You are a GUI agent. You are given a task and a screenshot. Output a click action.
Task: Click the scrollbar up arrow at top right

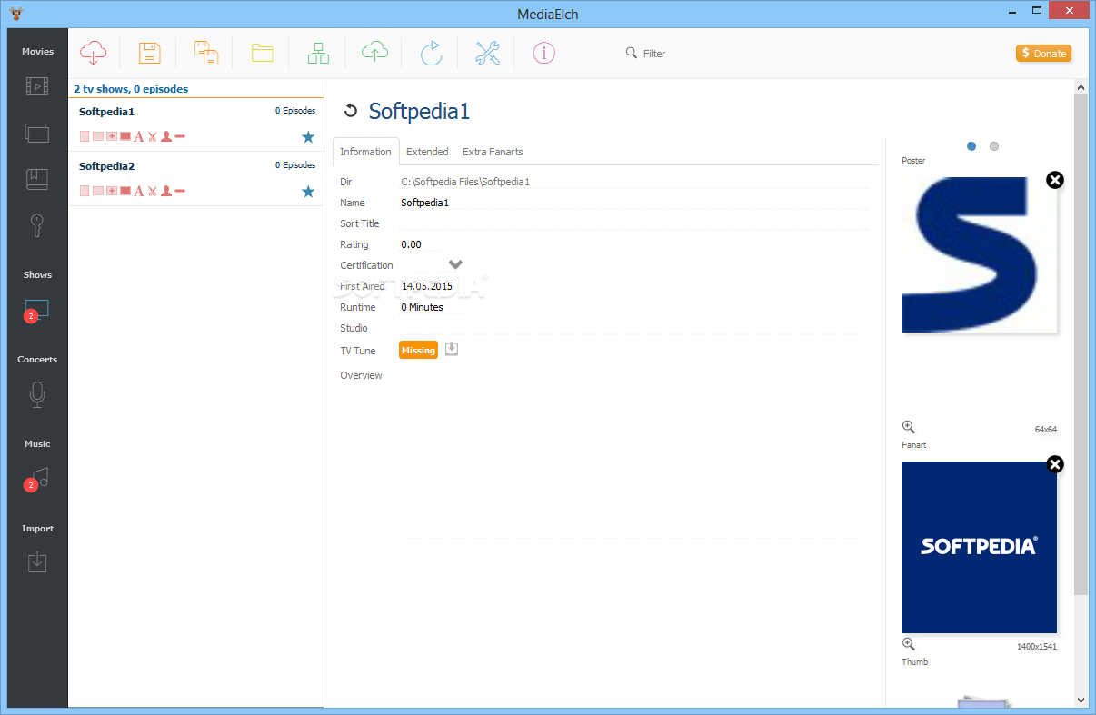pos(1081,86)
